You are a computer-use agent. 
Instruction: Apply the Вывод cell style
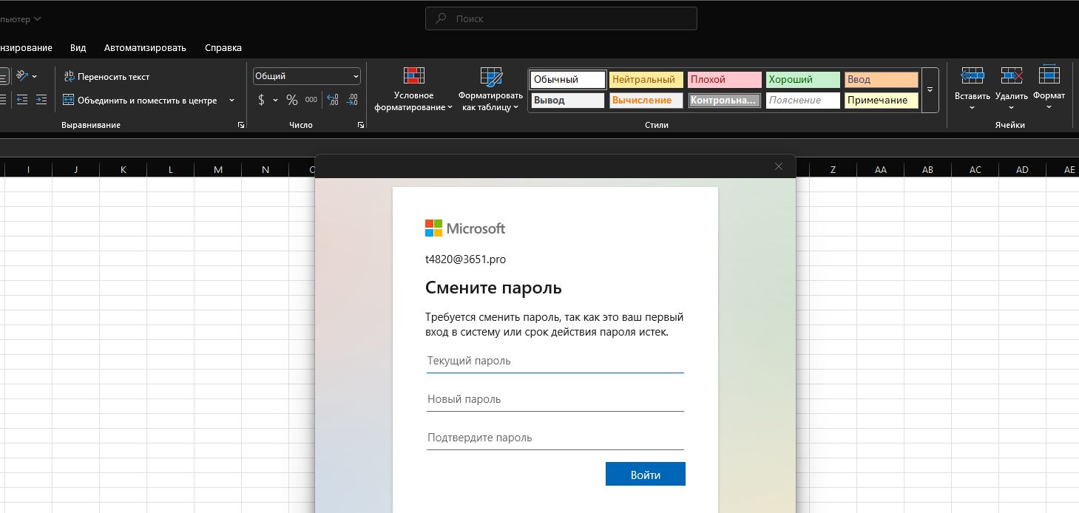point(568,101)
